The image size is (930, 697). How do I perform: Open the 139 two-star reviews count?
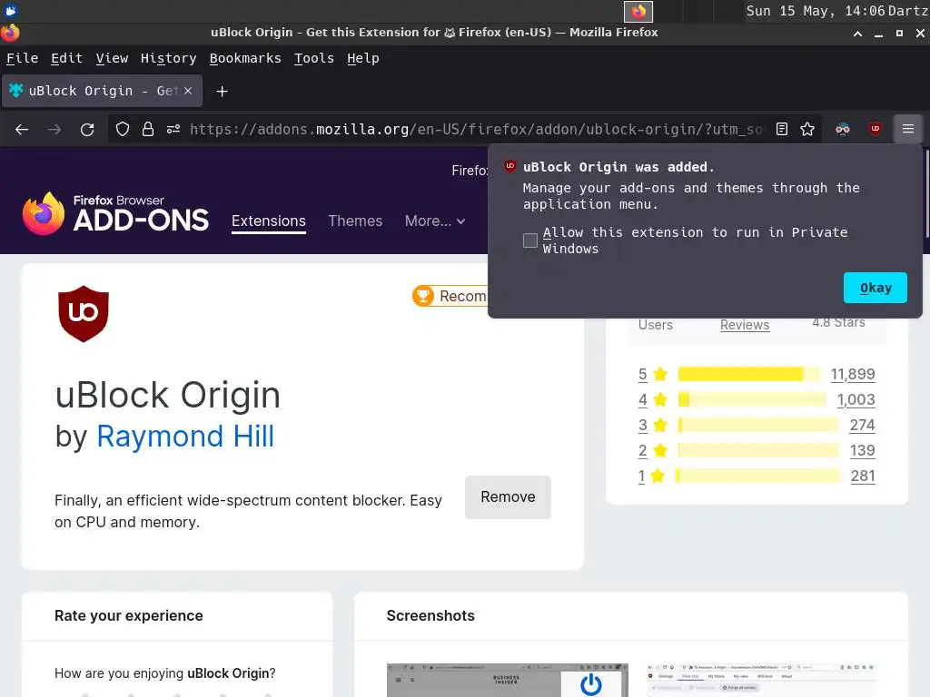[863, 450]
